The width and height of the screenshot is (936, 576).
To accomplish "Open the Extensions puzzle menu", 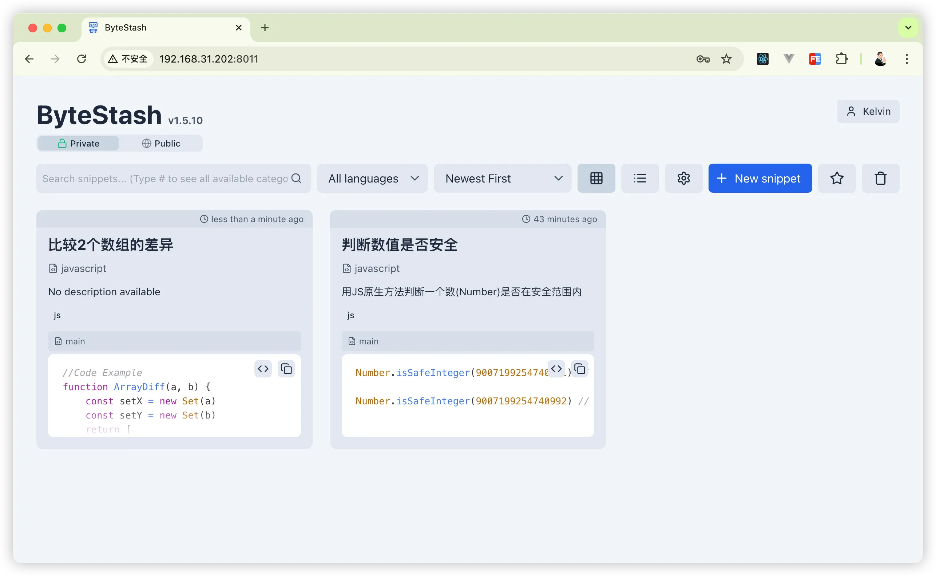I will pos(841,59).
